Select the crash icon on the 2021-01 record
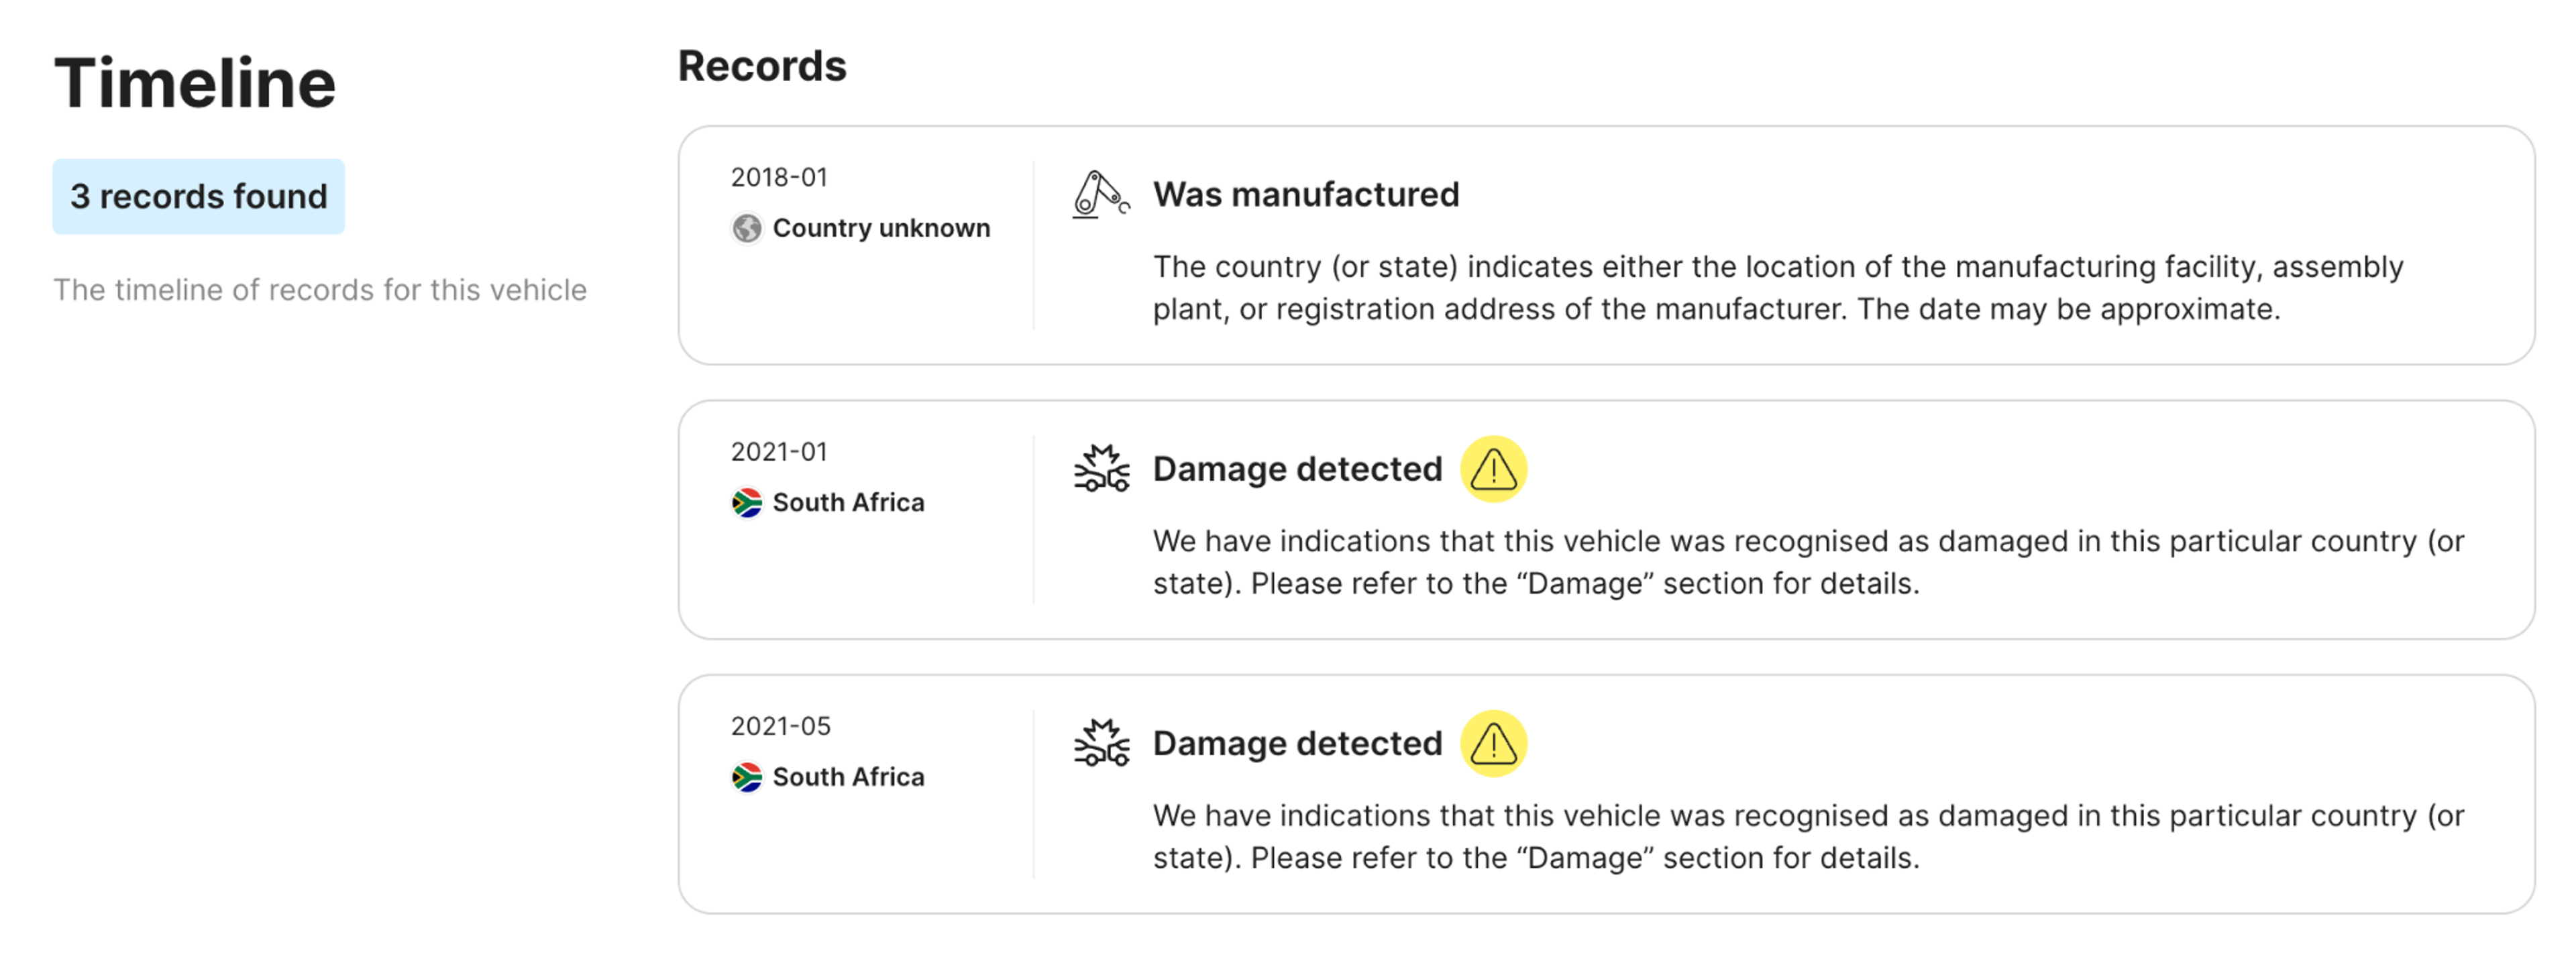Image resolution: width=2576 pixels, height=971 pixels. (1100, 467)
